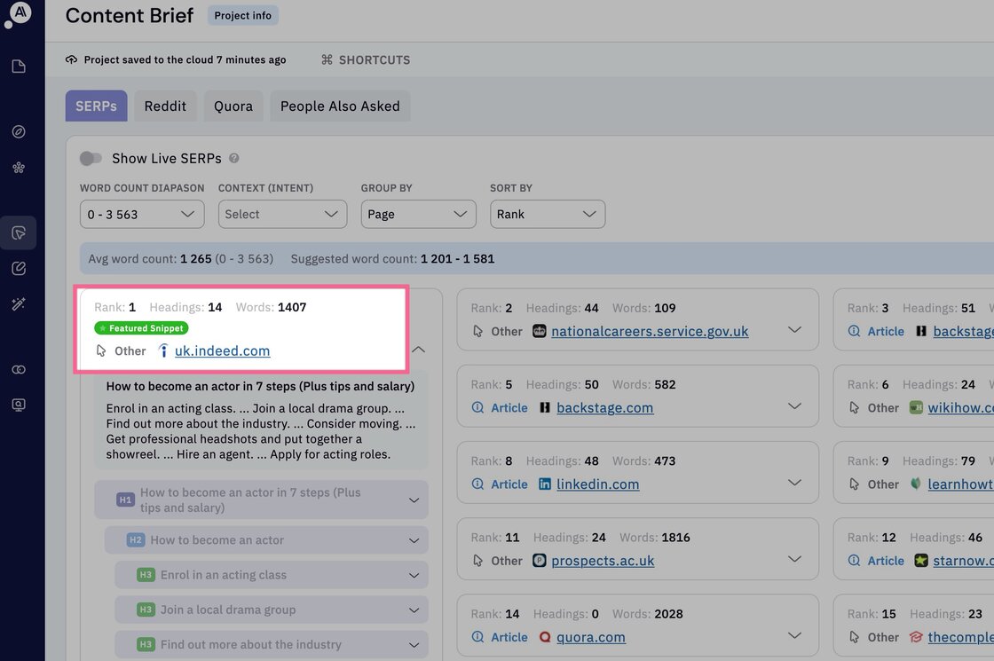Open the nationalcareers.service.gov.uk link
This screenshot has width=994, height=661.
(650, 331)
